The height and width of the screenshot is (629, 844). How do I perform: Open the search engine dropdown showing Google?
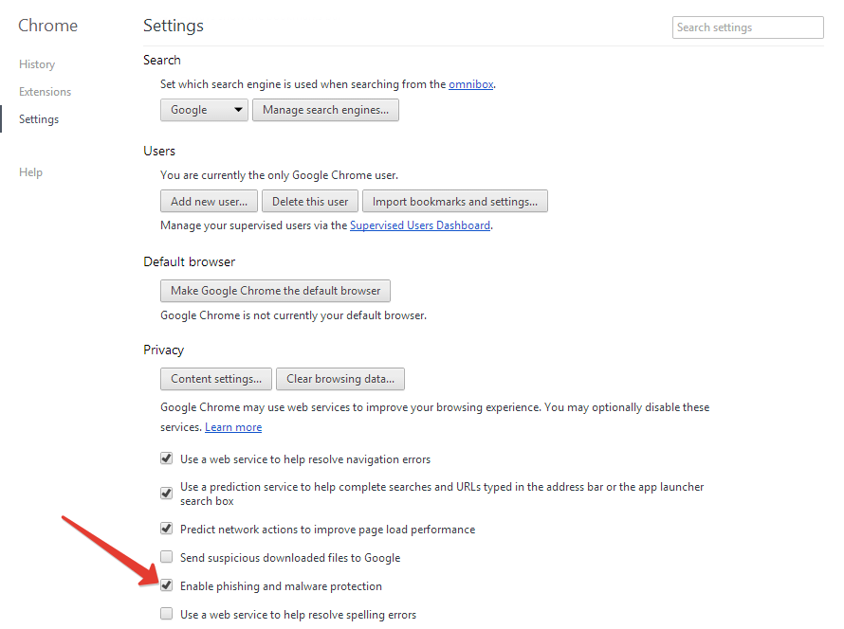204,110
